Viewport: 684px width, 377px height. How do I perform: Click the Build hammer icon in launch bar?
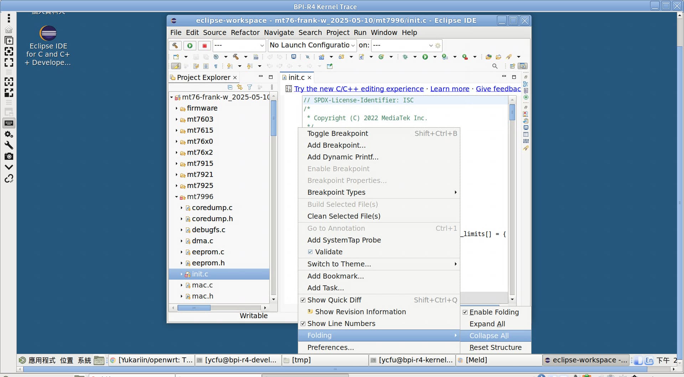tap(175, 46)
